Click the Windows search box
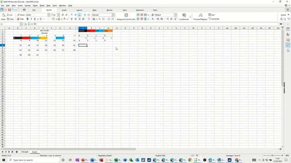 click(33, 160)
